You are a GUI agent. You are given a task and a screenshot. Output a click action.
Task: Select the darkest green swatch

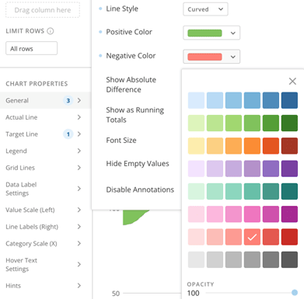point(289,123)
